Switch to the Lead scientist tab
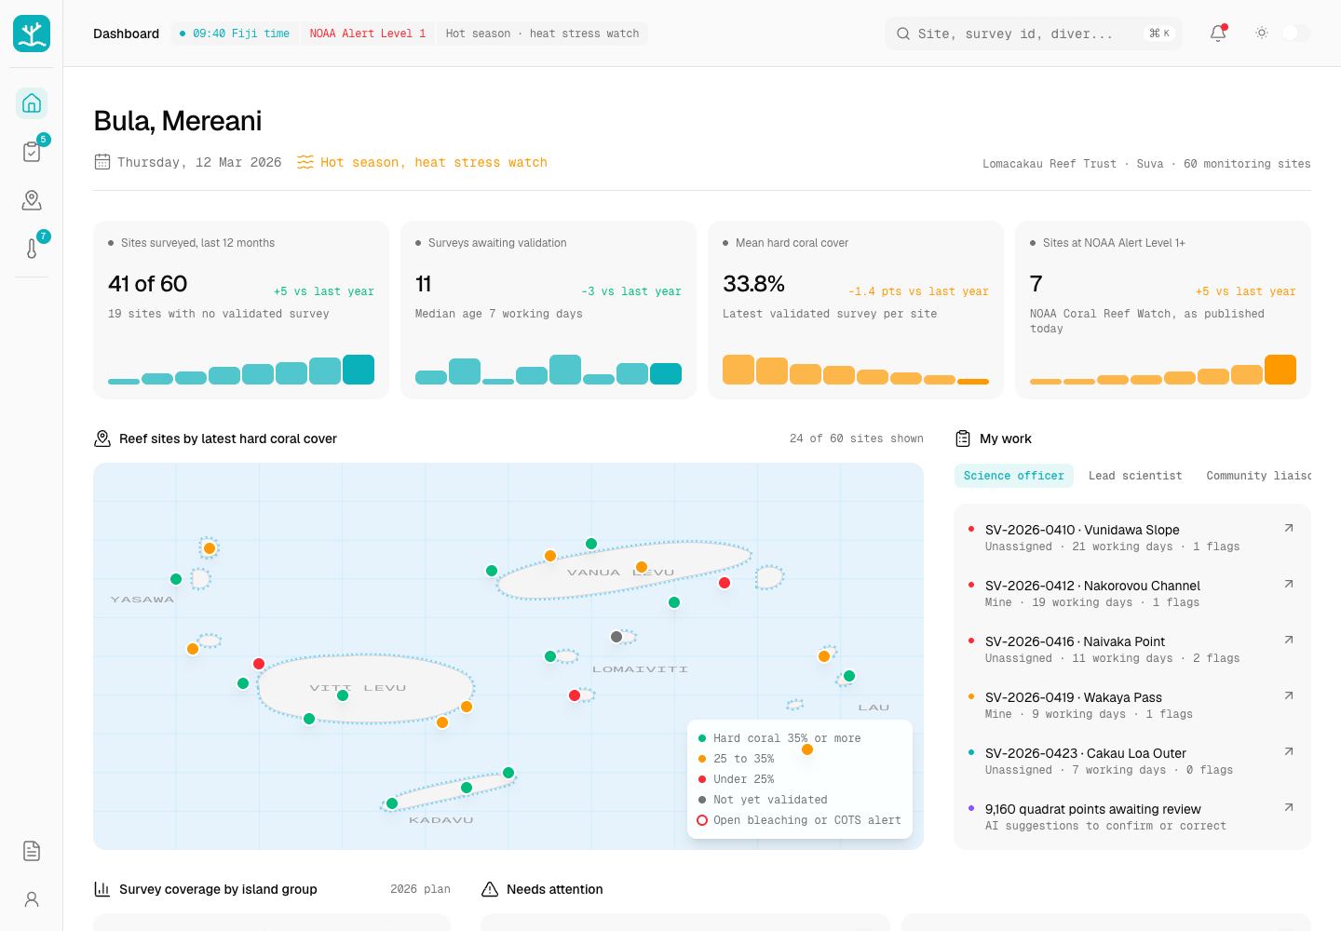The image size is (1341, 931). [x=1135, y=476]
